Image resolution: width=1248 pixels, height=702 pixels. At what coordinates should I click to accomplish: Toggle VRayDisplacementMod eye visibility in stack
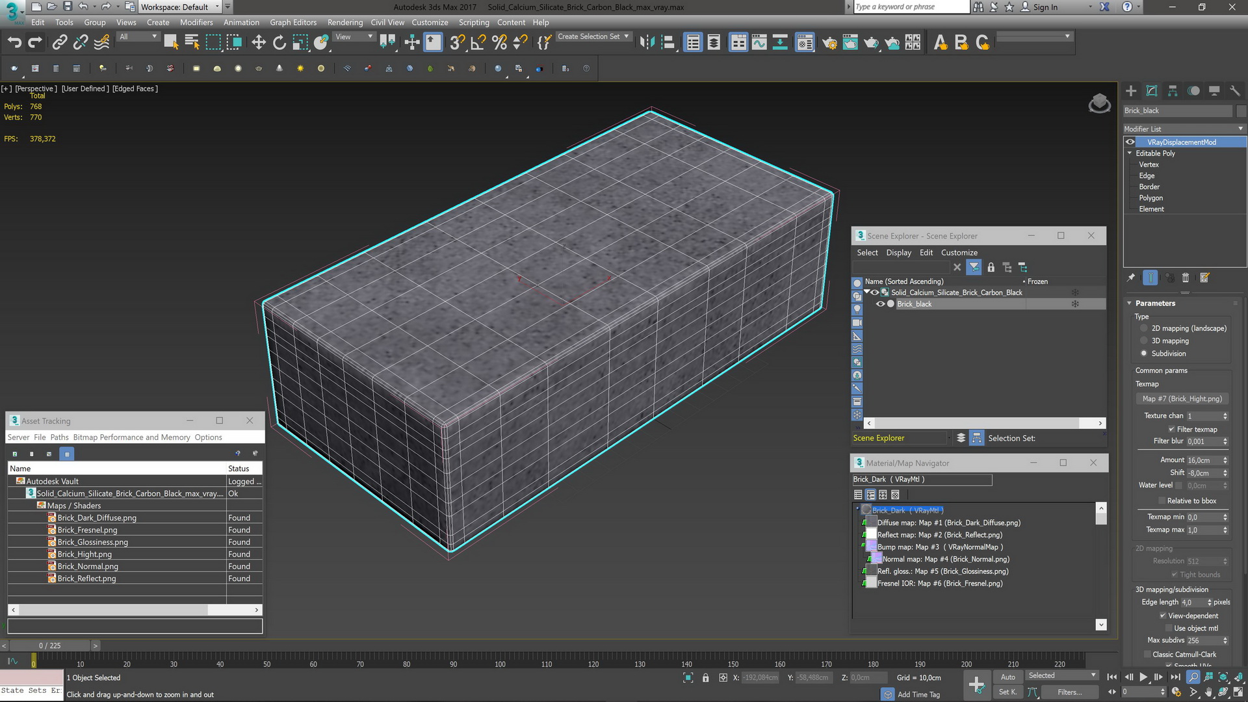pos(1130,142)
